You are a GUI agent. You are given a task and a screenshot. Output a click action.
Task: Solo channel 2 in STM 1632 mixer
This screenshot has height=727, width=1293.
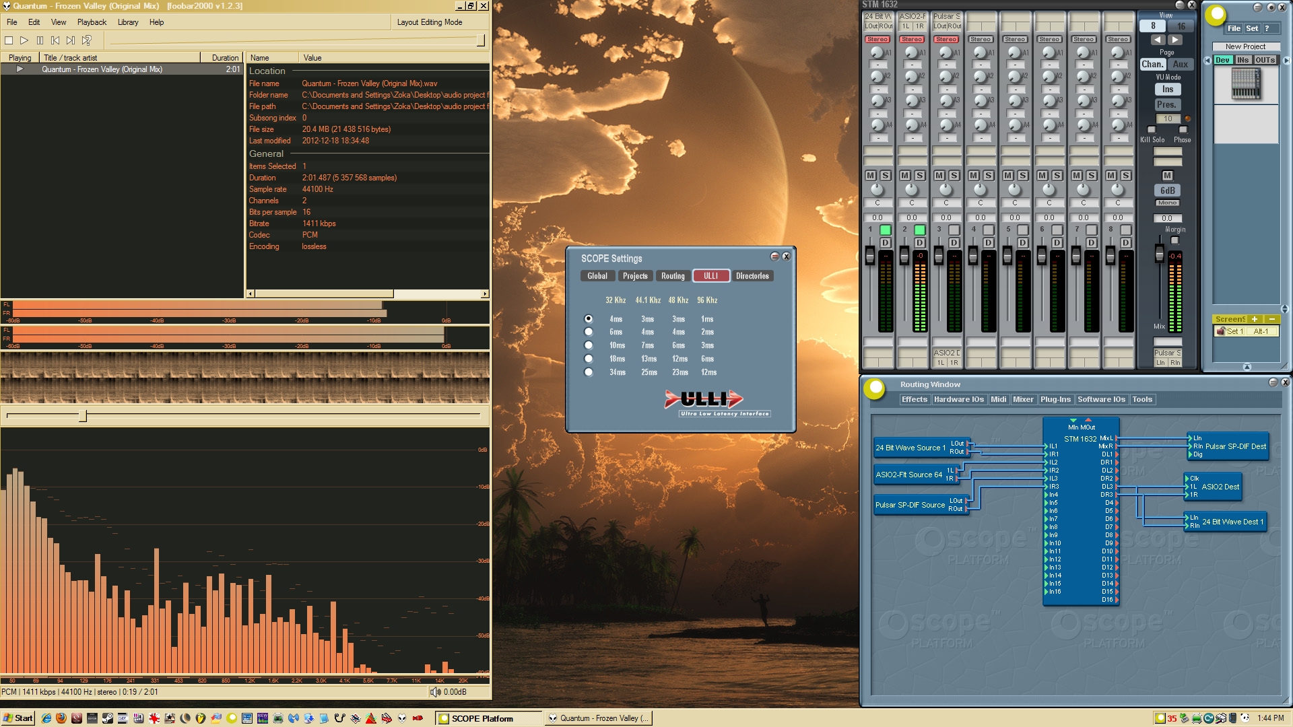pos(920,175)
